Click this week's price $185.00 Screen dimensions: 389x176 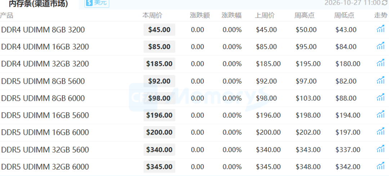(x=159, y=64)
